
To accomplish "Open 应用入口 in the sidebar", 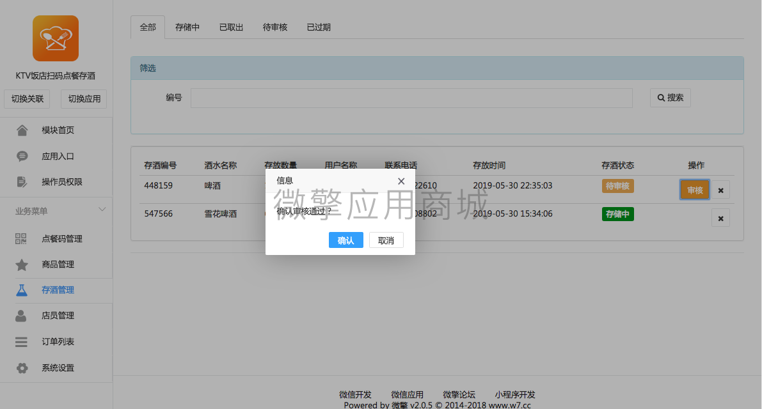I will [x=56, y=156].
